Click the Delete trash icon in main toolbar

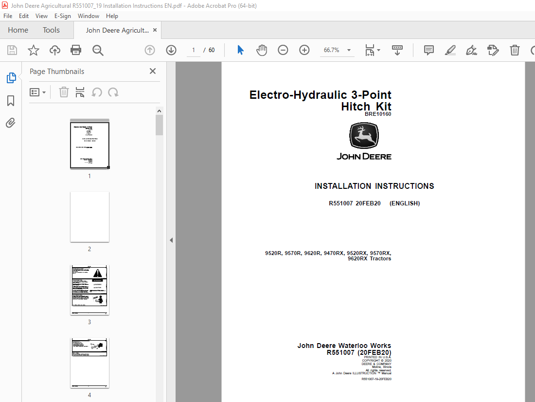pyautogui.click(x=515, y=50)
